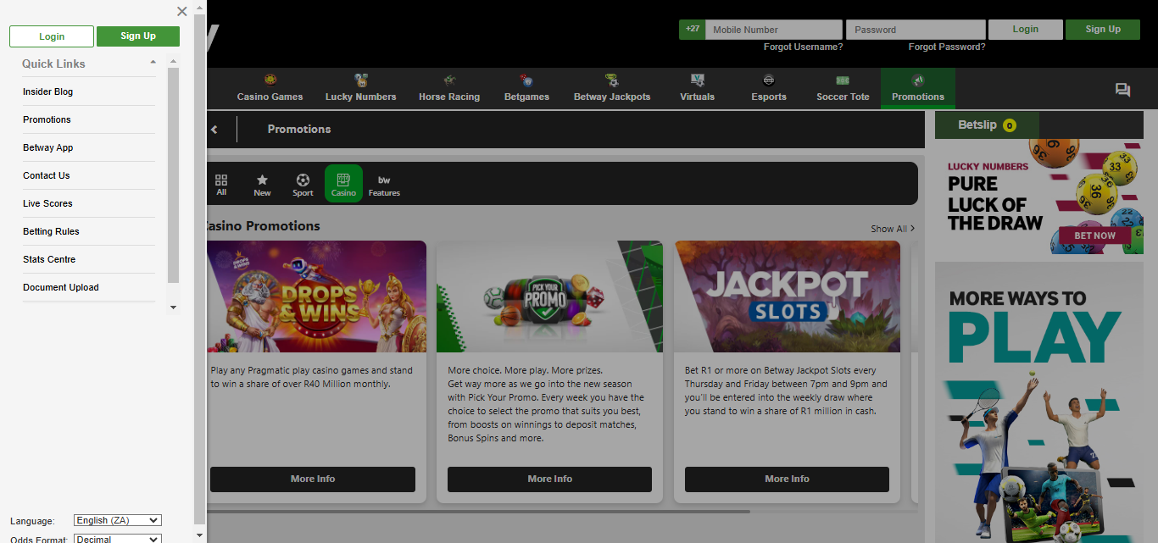Open the +27 country code selector

coord(692,30)
